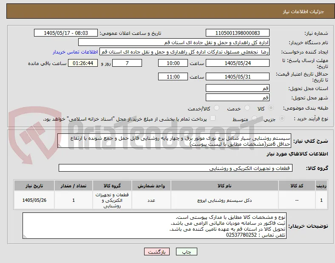Open the اطلاعات تماس خریدار link
The height and width of the screenshot is (263, 335).
[75, 52]
